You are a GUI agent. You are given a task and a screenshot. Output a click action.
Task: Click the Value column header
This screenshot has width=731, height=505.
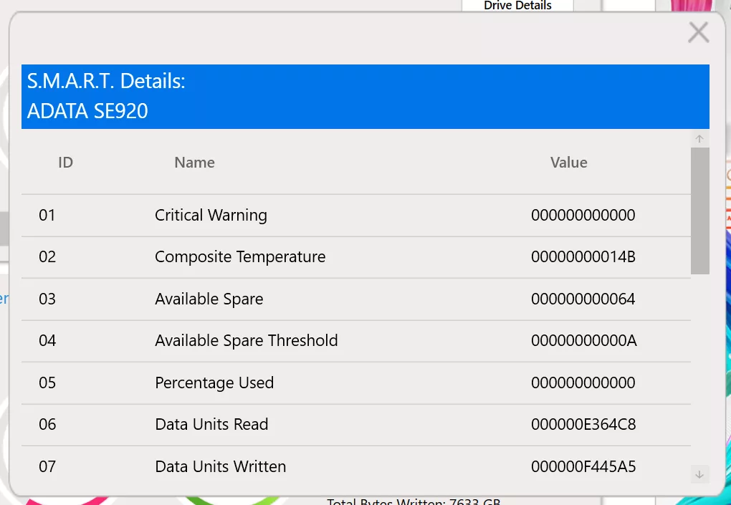pyautogui.click(x=569, y=163)
